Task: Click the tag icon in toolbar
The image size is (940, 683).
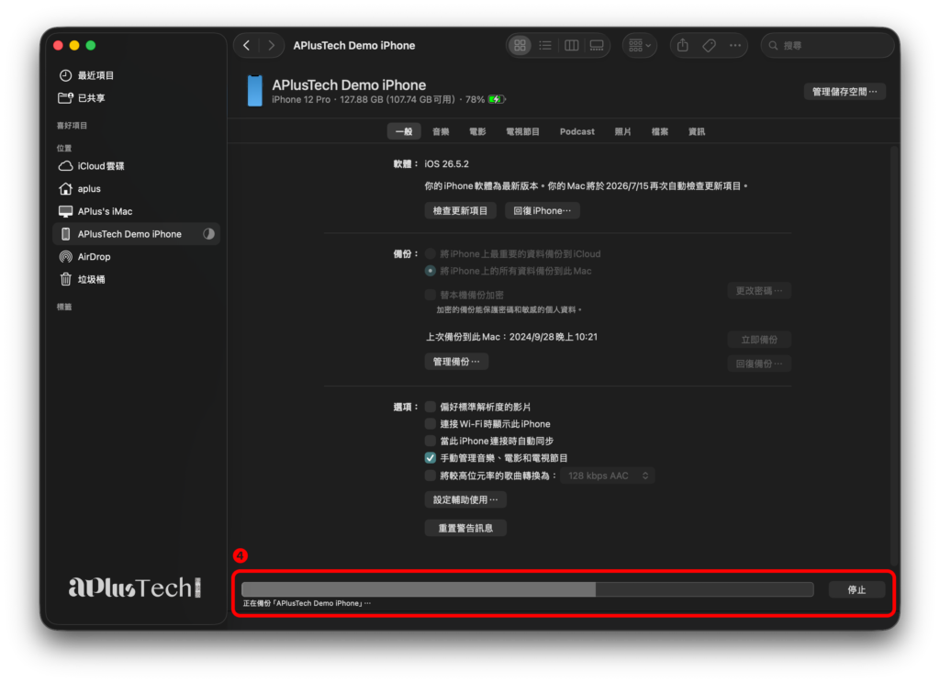Action: pos(709,46)
